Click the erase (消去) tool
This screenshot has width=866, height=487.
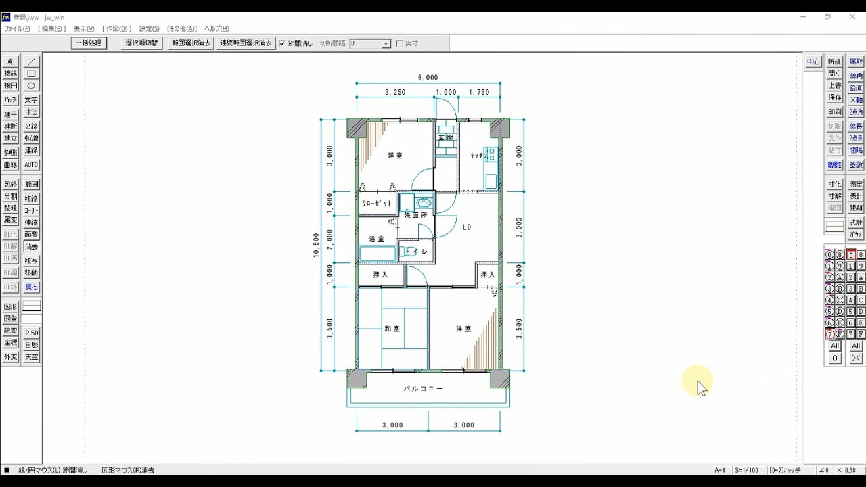(x=31, y=247)
